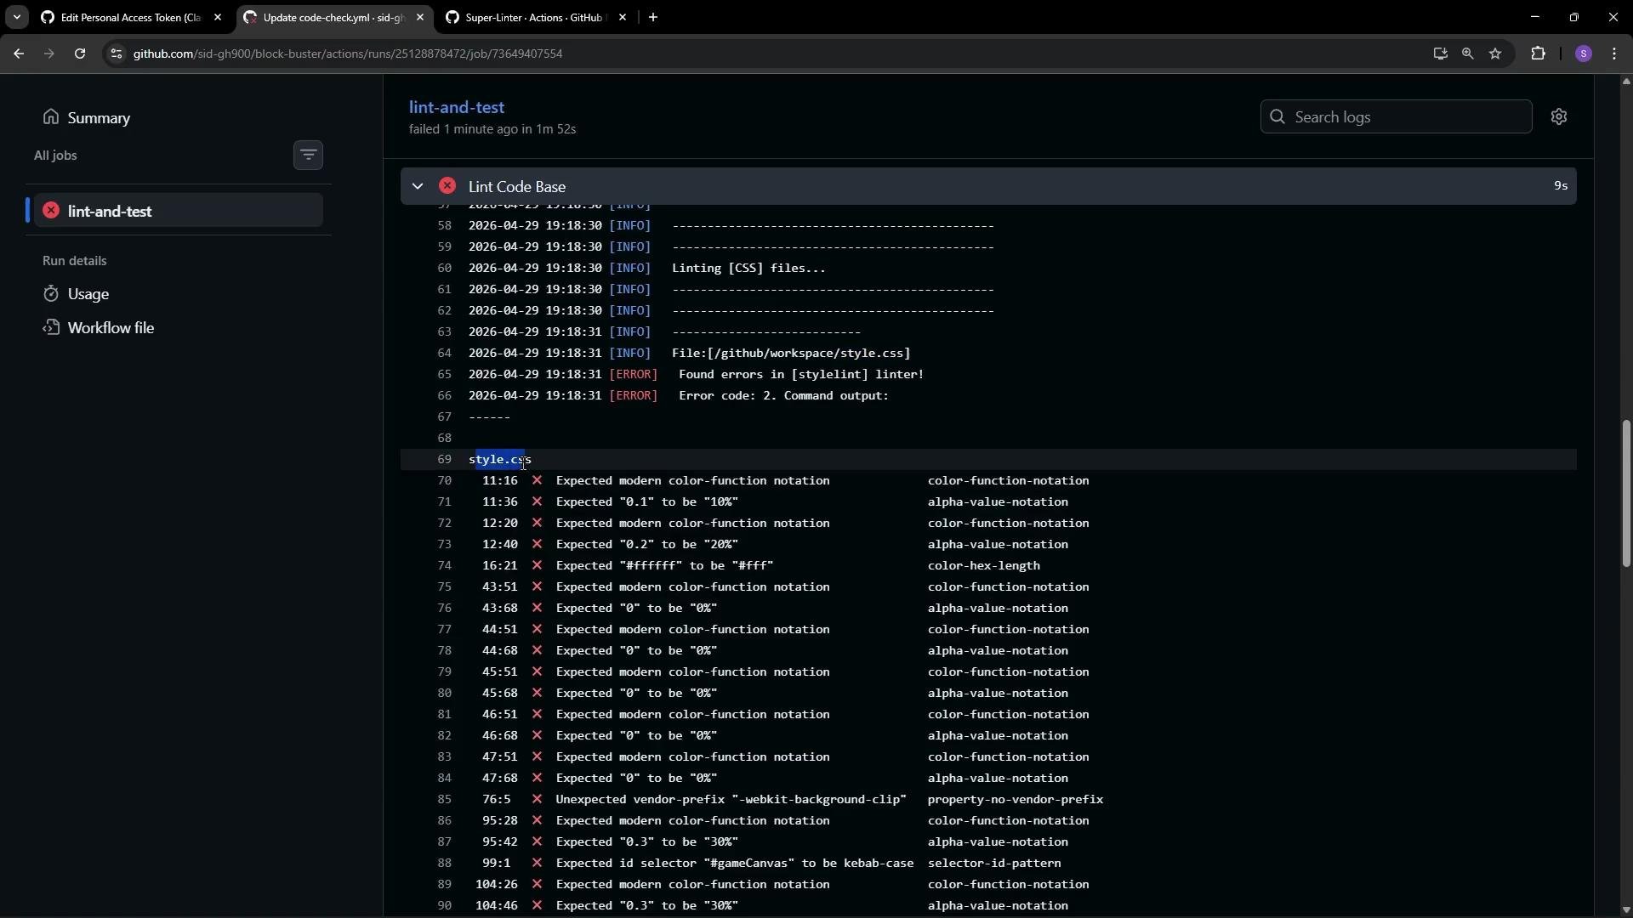
Task: Switch to Update code-check.yml tab
Action: pyautogui.click(x=333, y=17)
